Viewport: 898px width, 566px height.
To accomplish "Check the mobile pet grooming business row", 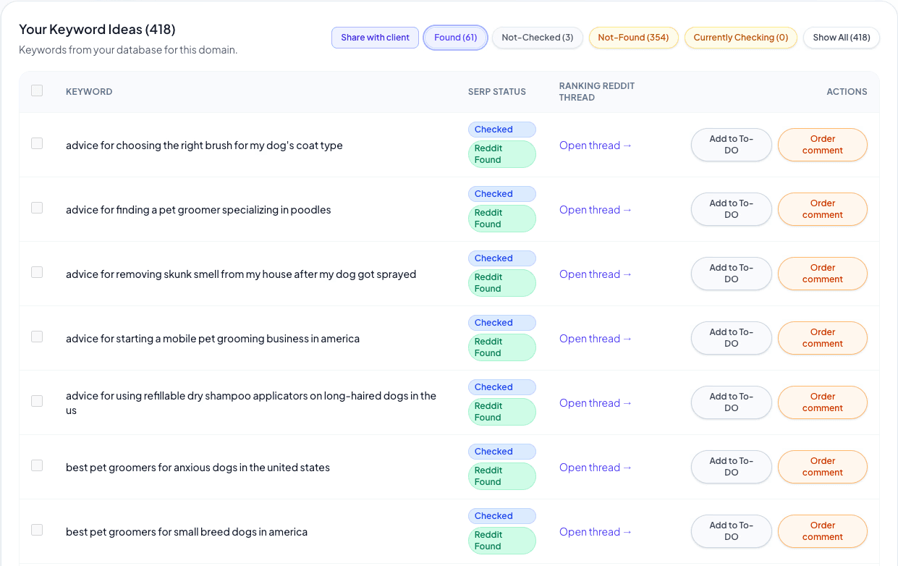I will coord(37,337).
